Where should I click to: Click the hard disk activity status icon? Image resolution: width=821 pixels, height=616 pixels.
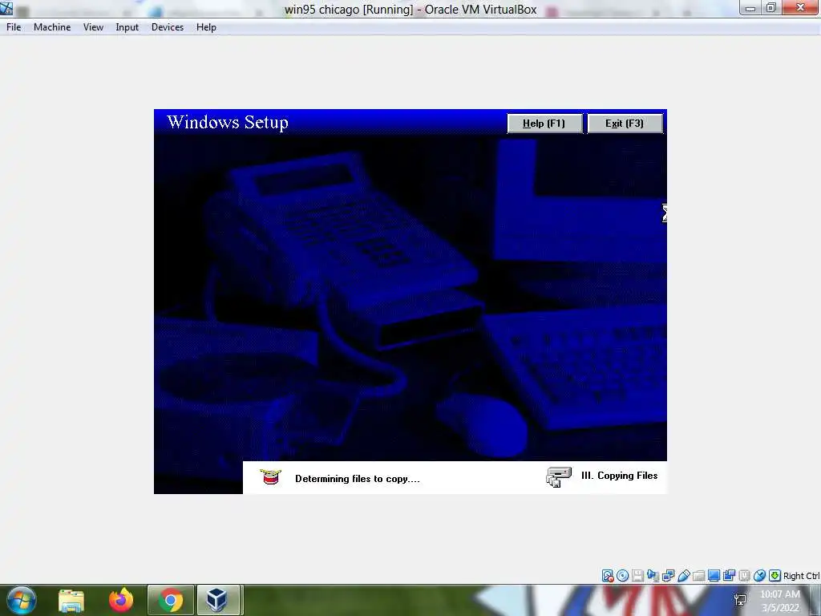click(608, 576)
